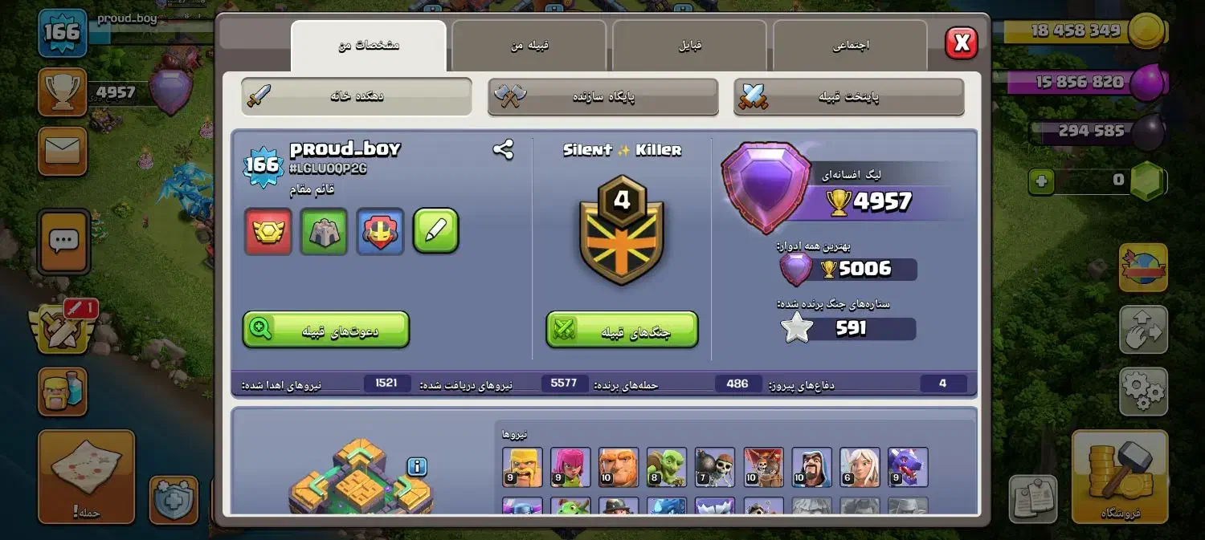Select the دهکده خانه section
This screenshot has height=540, width=1205.
(x=357, y=96)
